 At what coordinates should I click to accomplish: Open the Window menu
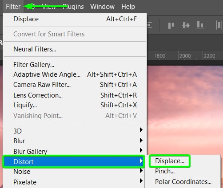102,7
